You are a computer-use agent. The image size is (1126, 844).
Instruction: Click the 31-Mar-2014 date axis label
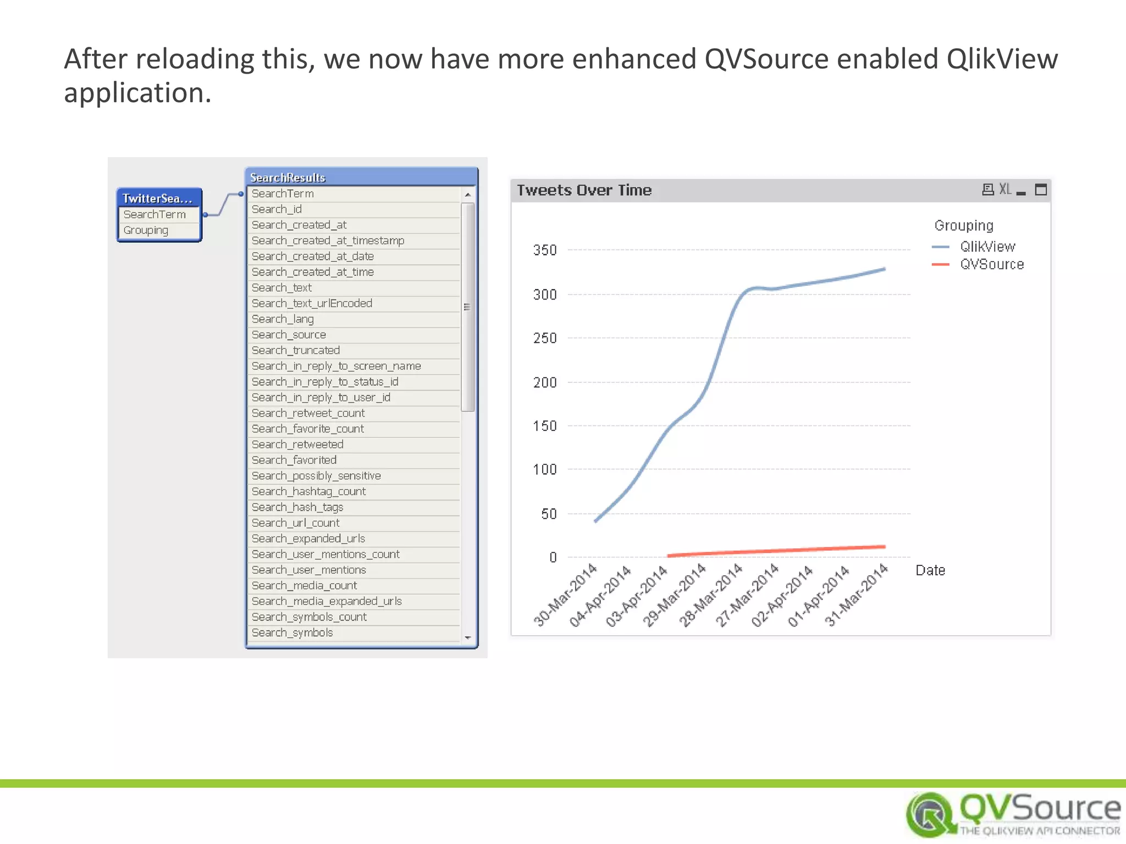(x=856, y=595)
